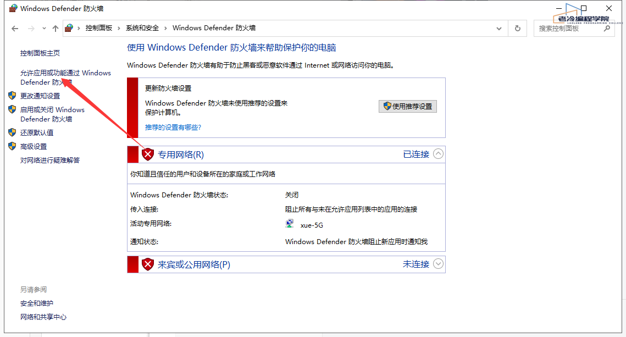The width and height of the screenshot is (626, 337).
Task: Open 还原默认值 link
Action: [37, 132]
